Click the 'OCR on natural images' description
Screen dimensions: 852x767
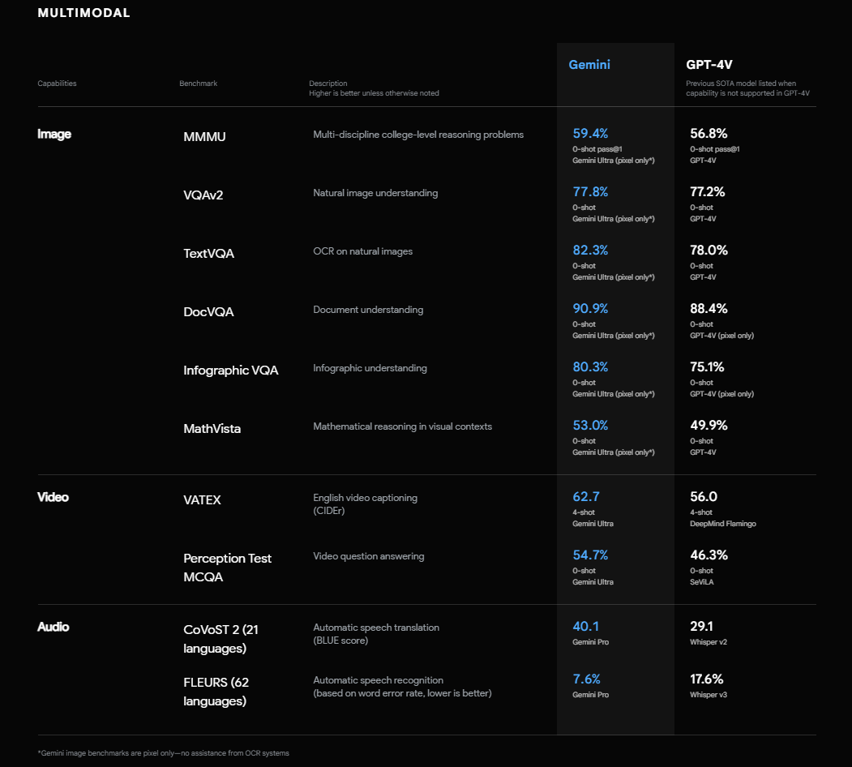click(363, 251)
